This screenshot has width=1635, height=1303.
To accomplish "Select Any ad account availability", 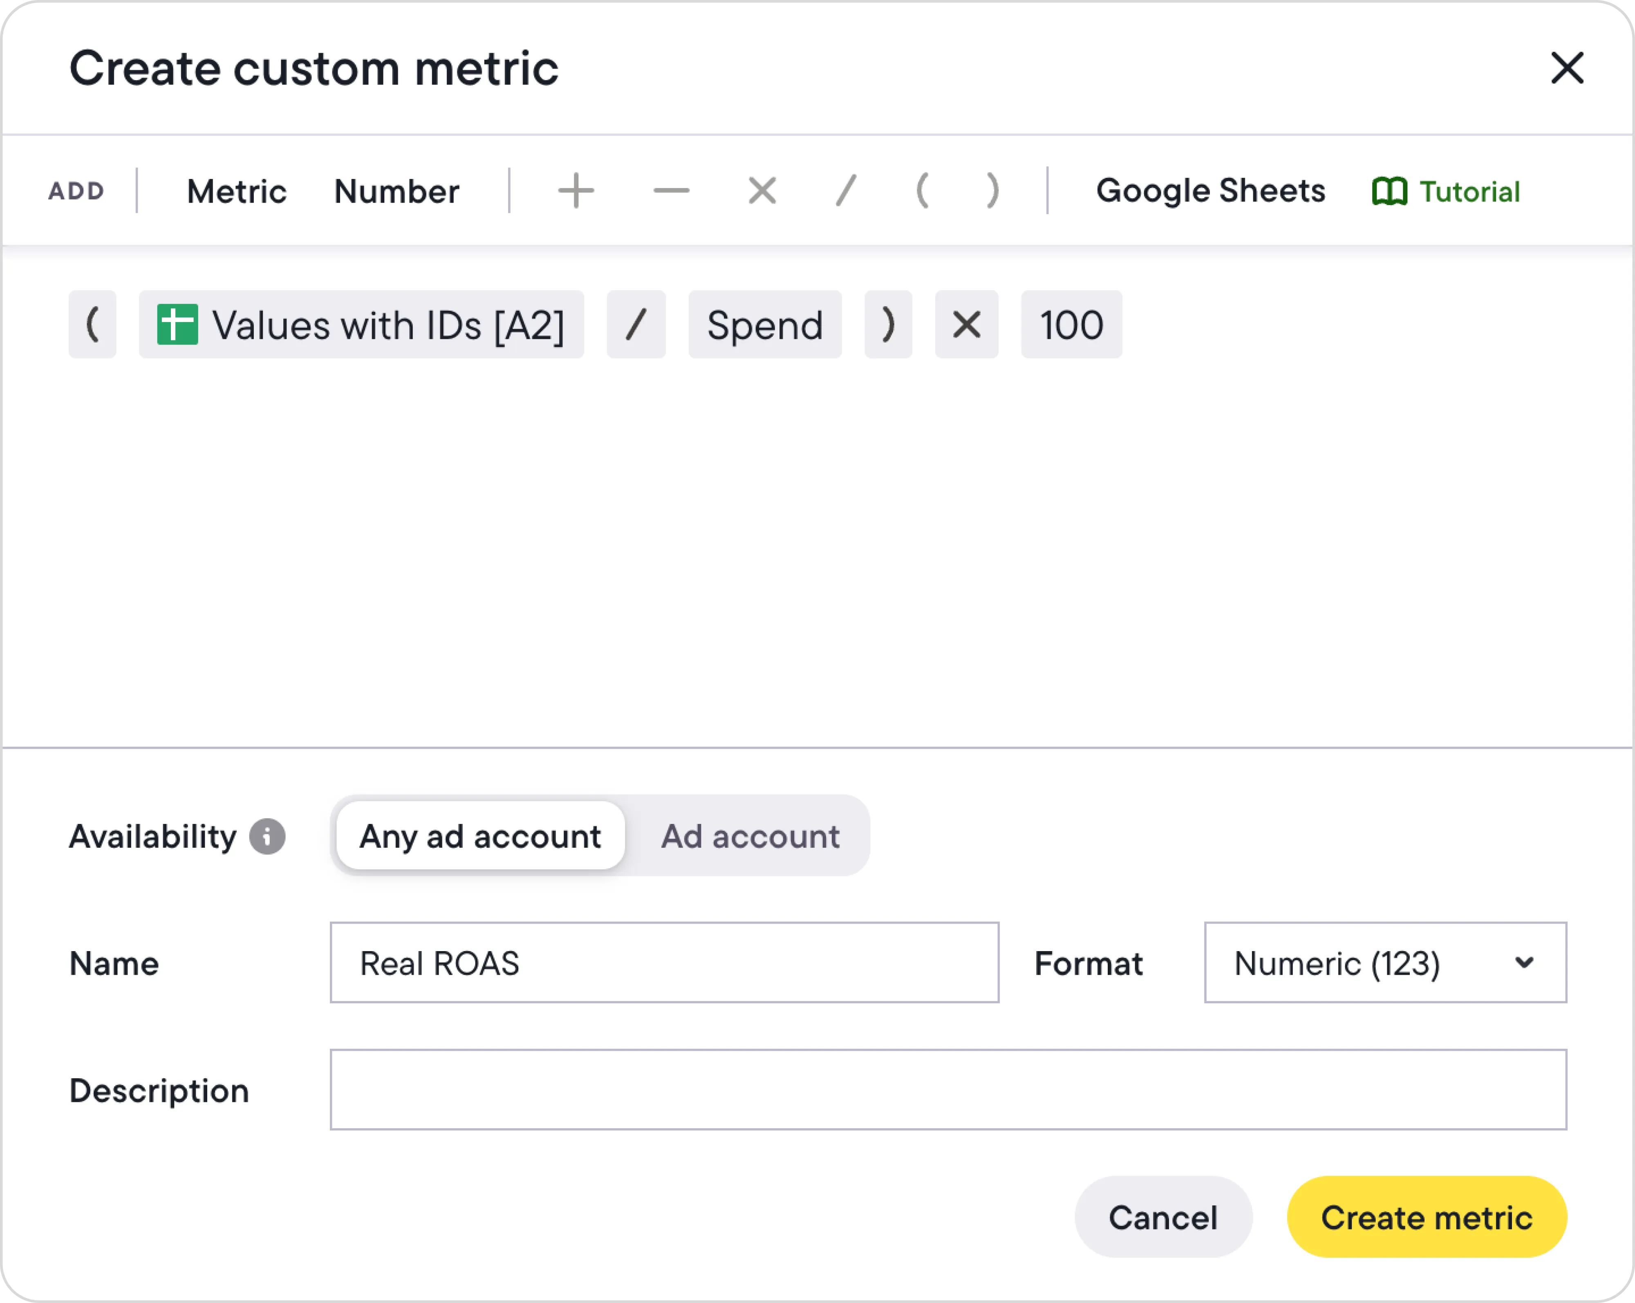I will [480, 836].
